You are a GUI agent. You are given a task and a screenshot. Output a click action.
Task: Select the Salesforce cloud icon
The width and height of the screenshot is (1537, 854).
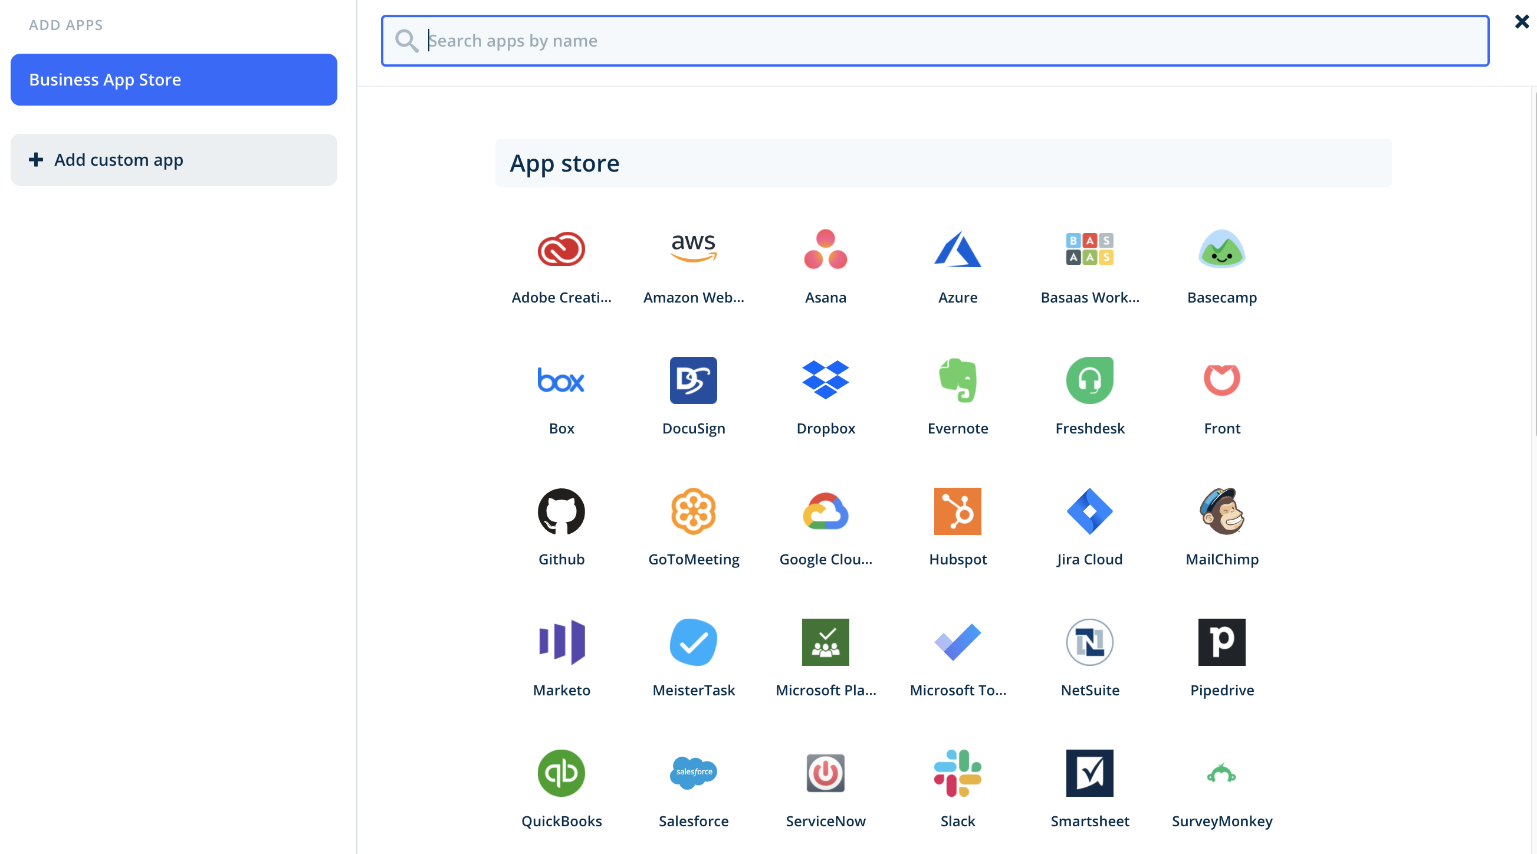[x=694, y=773]
